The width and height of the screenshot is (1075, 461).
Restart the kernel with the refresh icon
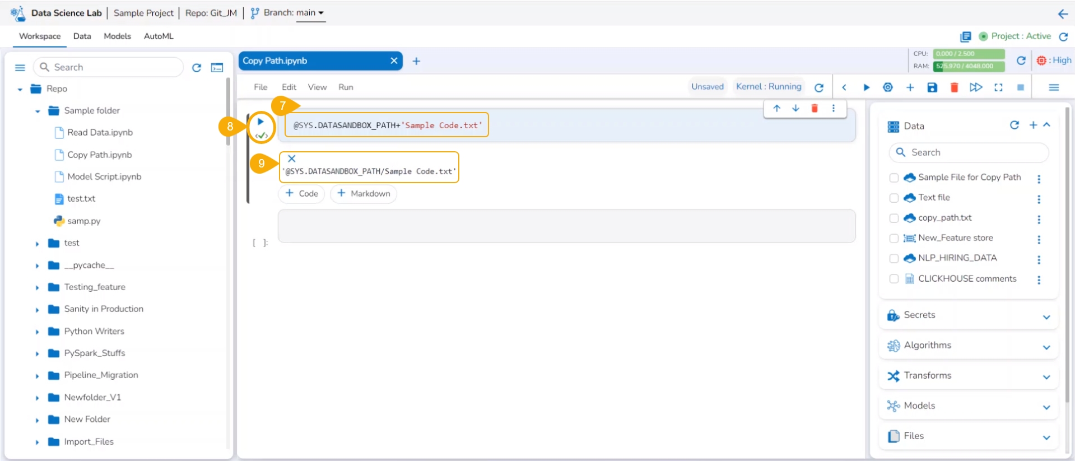tap(819, 87)
